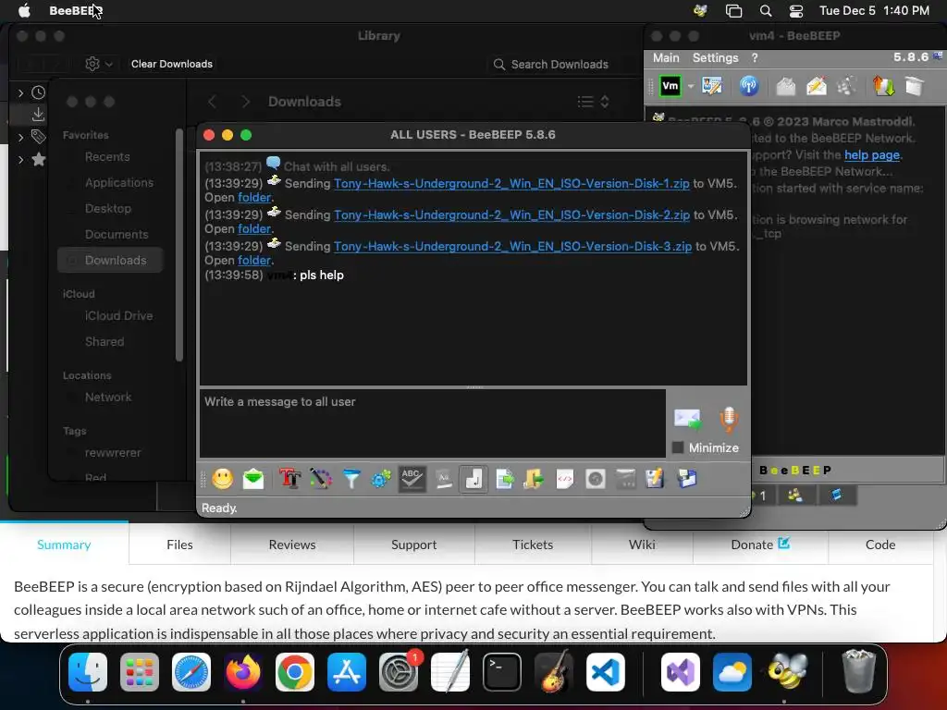
Task: Click the green envelope icon in chat toolbar
Action: [x=253, y=480]
